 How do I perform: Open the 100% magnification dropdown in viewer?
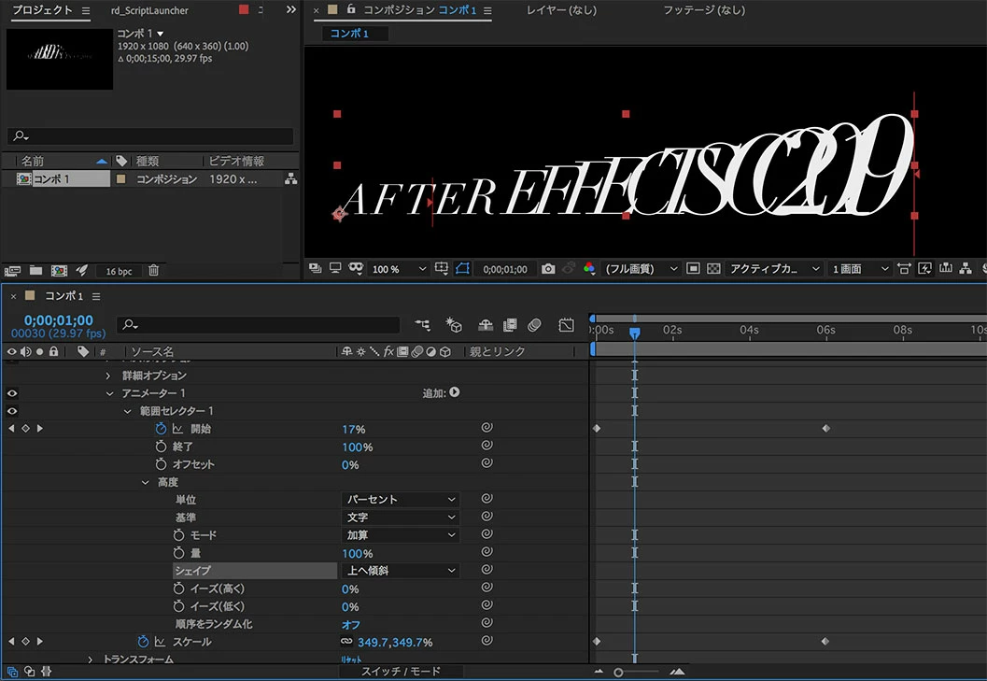(x=399, y=269)
